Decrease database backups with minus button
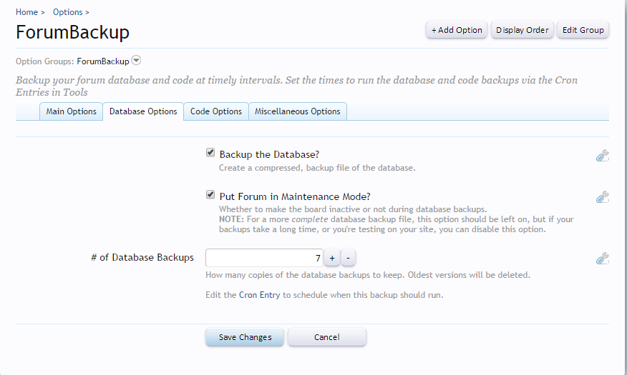Viewport: 627px width, 375px height. 348,258
